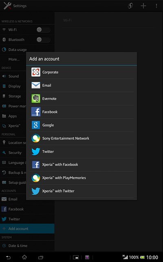Tap Xperia with PlayMemories icon
The height and width of the screenshot is (262, 163).
36,178
